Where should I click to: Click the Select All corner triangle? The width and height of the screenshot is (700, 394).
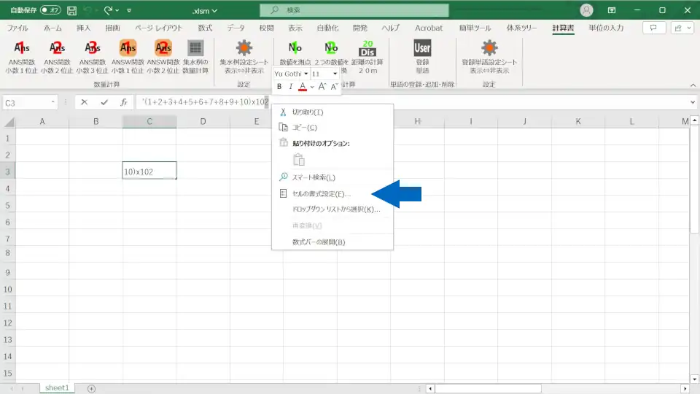(9, 122)
